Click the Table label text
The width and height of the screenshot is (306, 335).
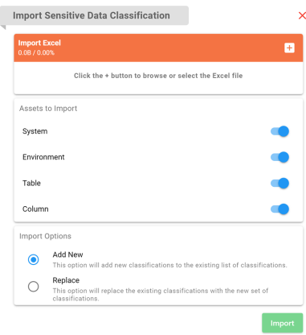coord(31,183)
